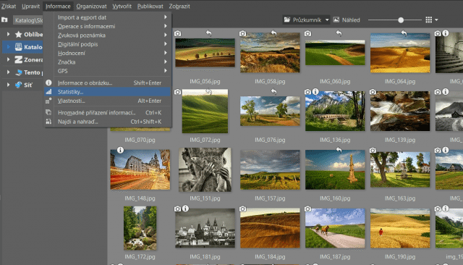Click camera icon on IMG_056.jpg
This screenshot has width=463, height=265.
tap(177, 33)
